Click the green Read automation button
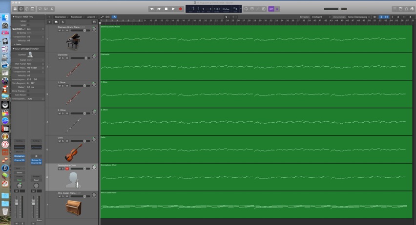 pyautogui.click(x=20, y=180)
